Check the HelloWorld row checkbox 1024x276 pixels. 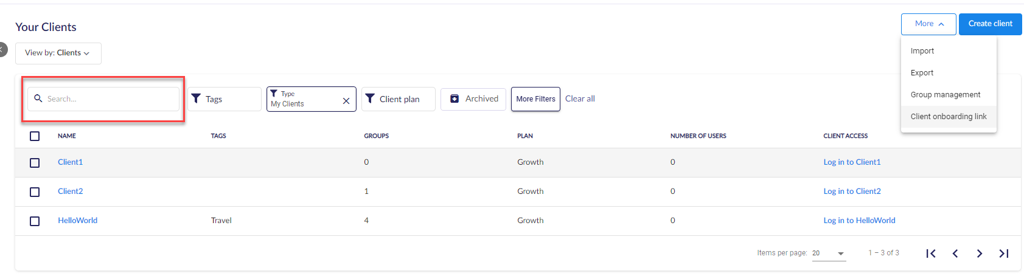click(x=35, y=221)
